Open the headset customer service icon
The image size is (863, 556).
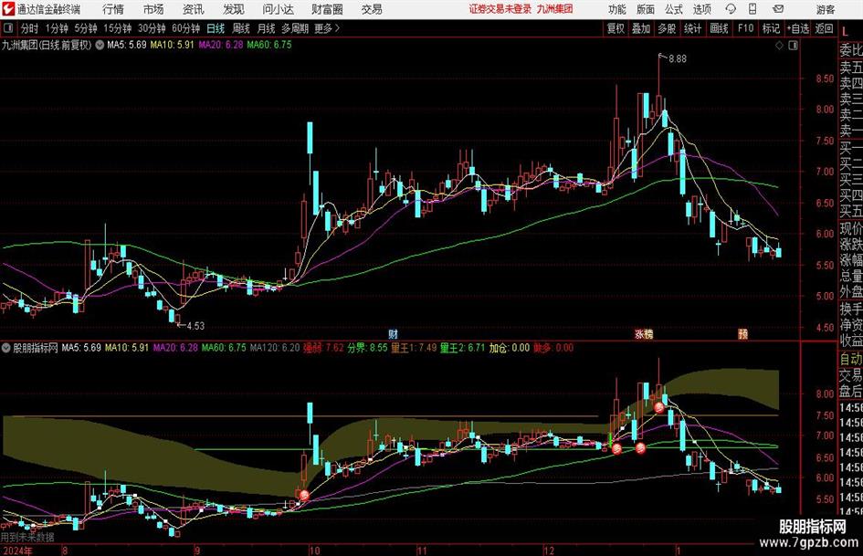[x=731, y=9]
